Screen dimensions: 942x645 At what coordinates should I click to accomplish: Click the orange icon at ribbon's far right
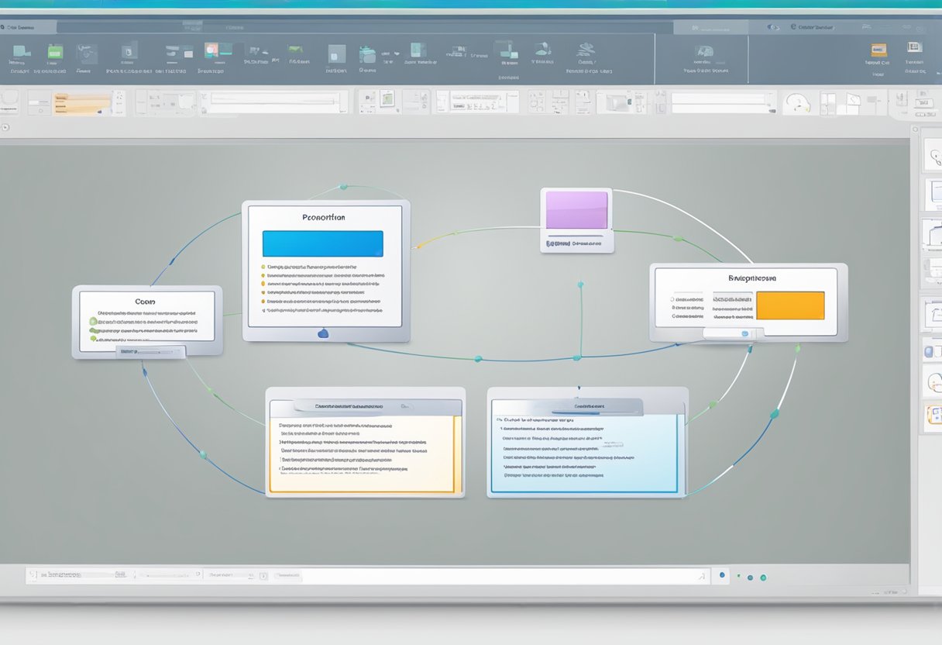(878, 50)
